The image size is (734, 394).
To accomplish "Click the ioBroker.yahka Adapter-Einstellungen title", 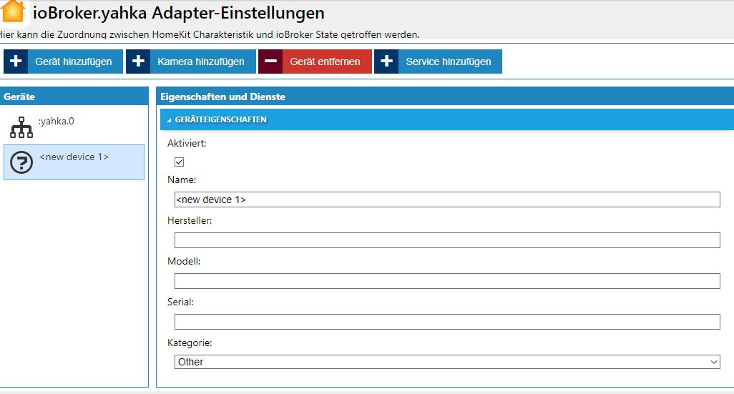I will pos(178,13).
